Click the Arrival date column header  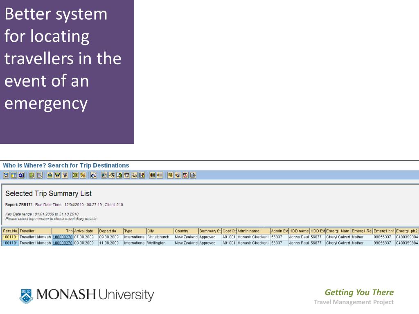[86, 231]
